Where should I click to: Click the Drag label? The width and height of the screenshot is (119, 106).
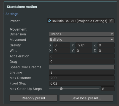tap(13, 62)
